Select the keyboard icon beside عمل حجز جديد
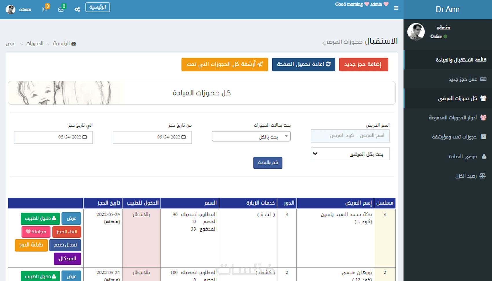The height and width of the screenshot is (281, 492). click(x=483, y=79)
